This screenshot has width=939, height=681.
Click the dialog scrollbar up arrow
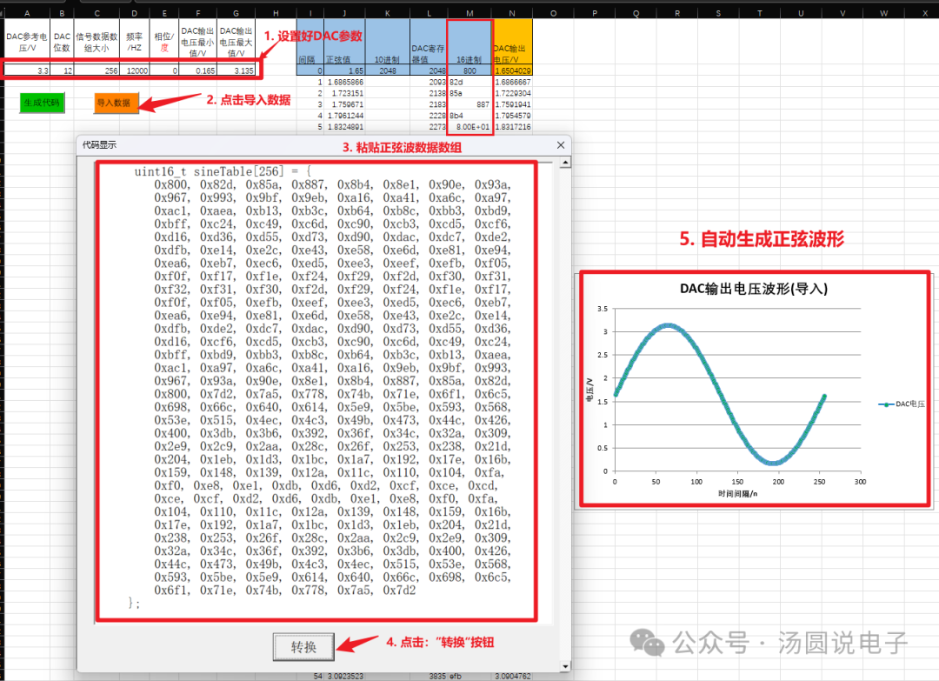565,163
